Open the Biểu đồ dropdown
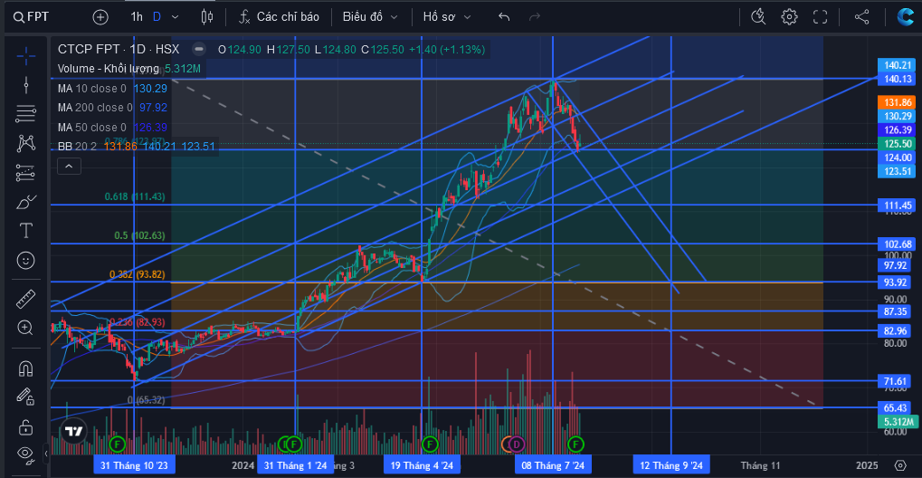 coord(370,17)
